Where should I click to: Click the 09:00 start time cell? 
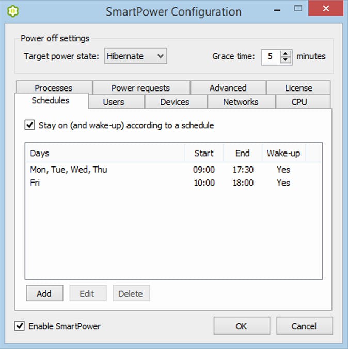204,170
